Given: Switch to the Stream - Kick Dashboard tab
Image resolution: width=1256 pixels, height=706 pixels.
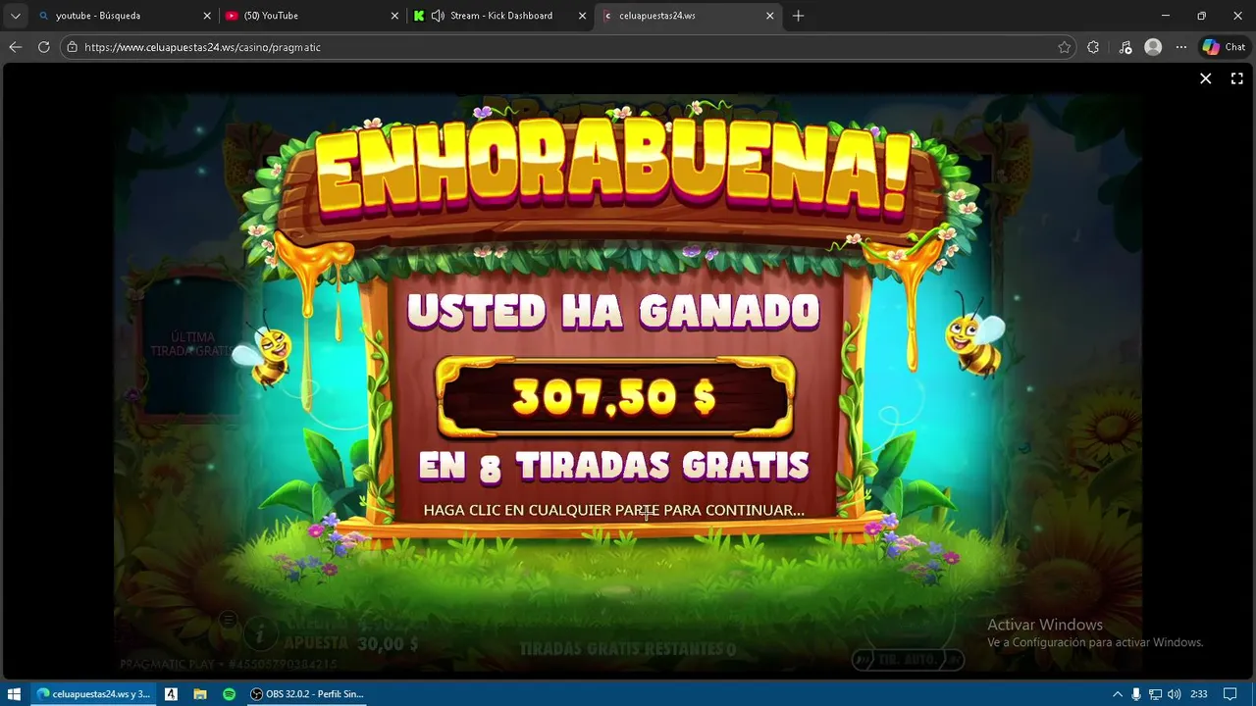Looking at the screenshot, I should click(x=500, y=16).
